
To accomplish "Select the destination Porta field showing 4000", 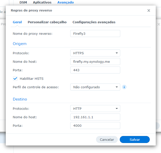I will click(95, 125).
